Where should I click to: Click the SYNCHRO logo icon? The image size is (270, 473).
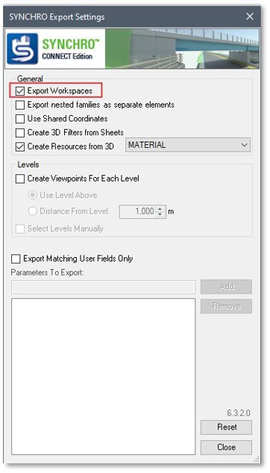(22, 49)
